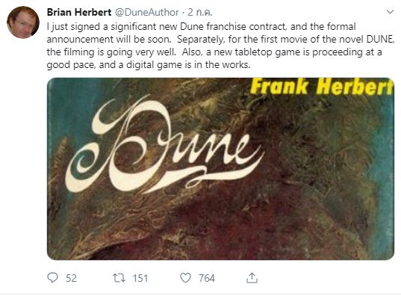Open the share upload-arrow icon
This screenshot has height=296, width=401.
click(252, 278)
